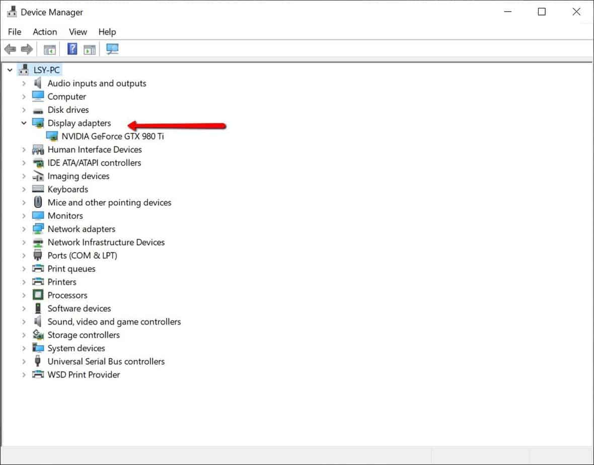594x465 pixels.
Task: Select the Ports (COM & LPT) entry
Action: click(x=82, y=256)
